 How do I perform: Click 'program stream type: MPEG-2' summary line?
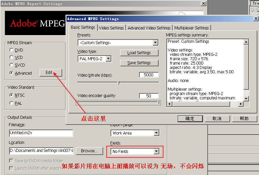196,94
